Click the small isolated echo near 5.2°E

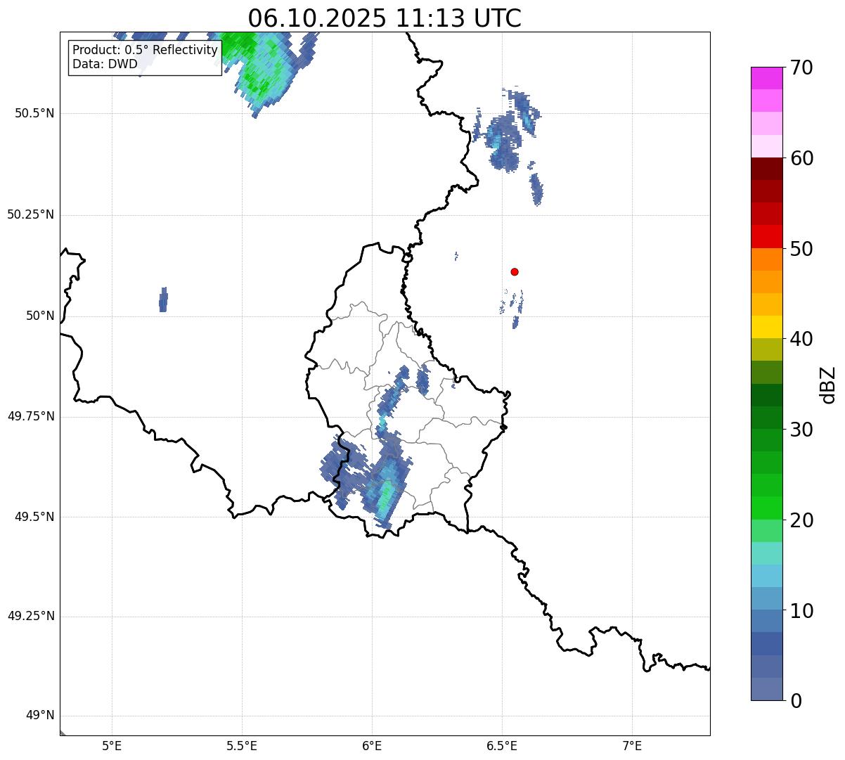pyautogui.click(x=163, y=300)
